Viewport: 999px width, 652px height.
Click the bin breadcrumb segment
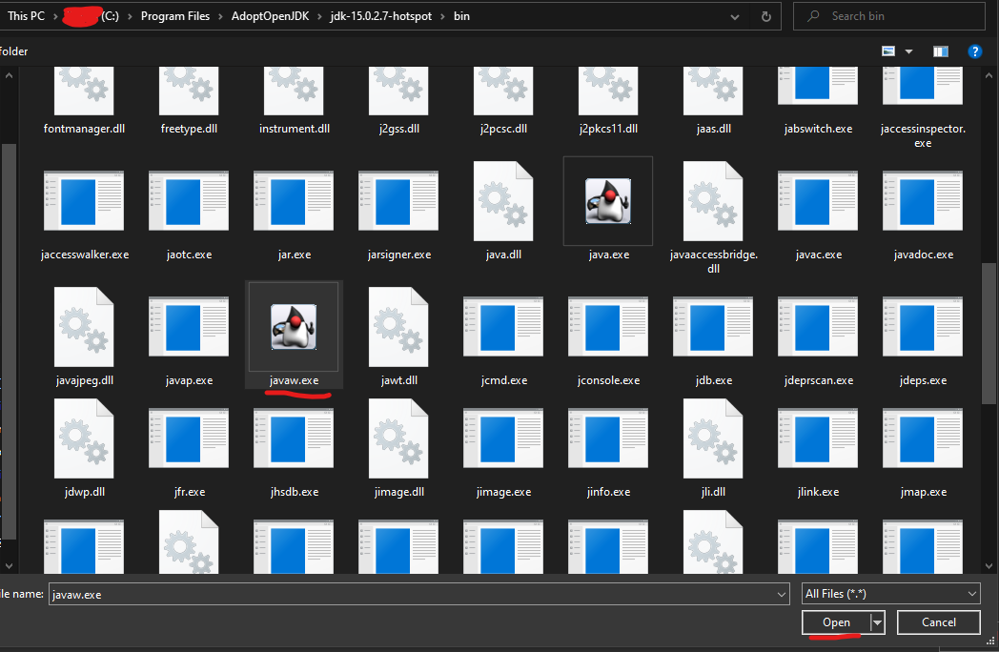(462, 16)
